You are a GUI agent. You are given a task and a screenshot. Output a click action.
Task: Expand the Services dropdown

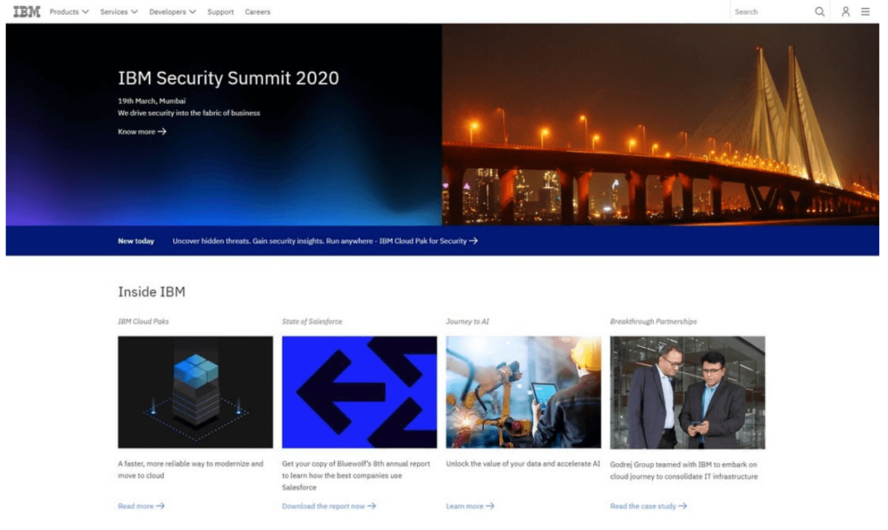pos(119,11)
